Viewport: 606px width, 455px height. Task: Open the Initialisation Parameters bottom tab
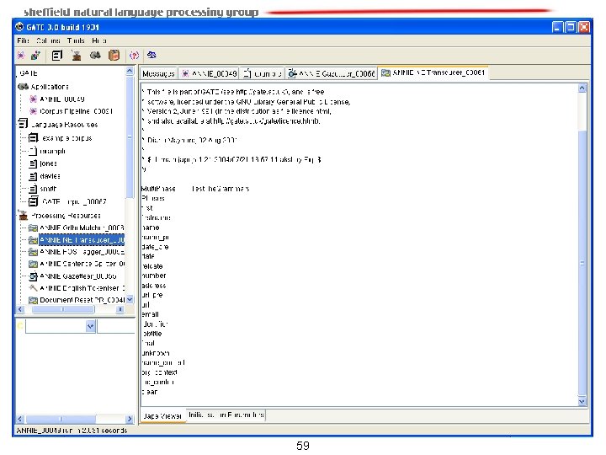click(x=226, y=415)
